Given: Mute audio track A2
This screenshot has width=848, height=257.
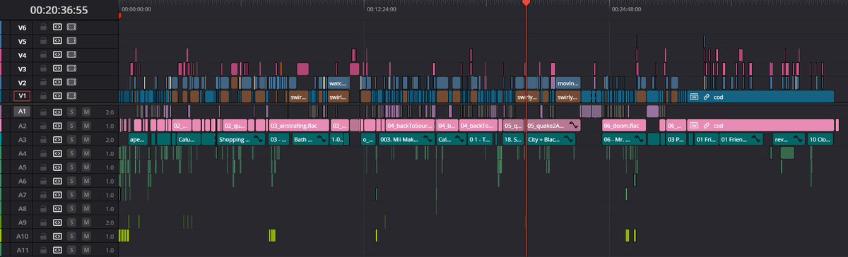Looking at the screenshot, I should point(86,126).
